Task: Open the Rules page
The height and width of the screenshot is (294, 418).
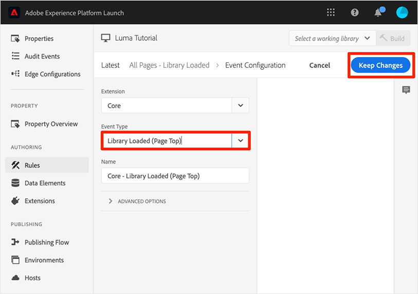Action: pos(32,166)
